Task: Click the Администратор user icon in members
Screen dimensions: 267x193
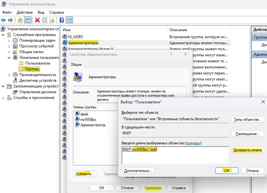Action: (x=77, y=125)
